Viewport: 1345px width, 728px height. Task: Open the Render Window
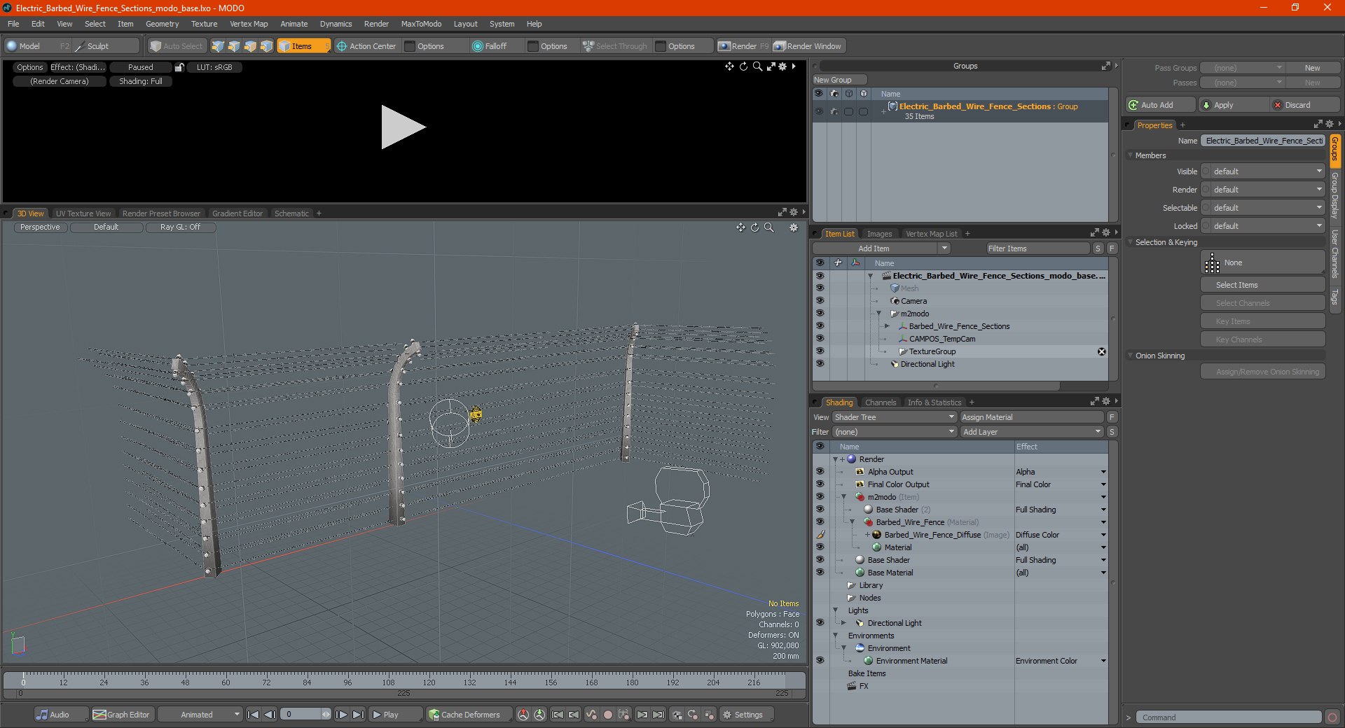808,46
